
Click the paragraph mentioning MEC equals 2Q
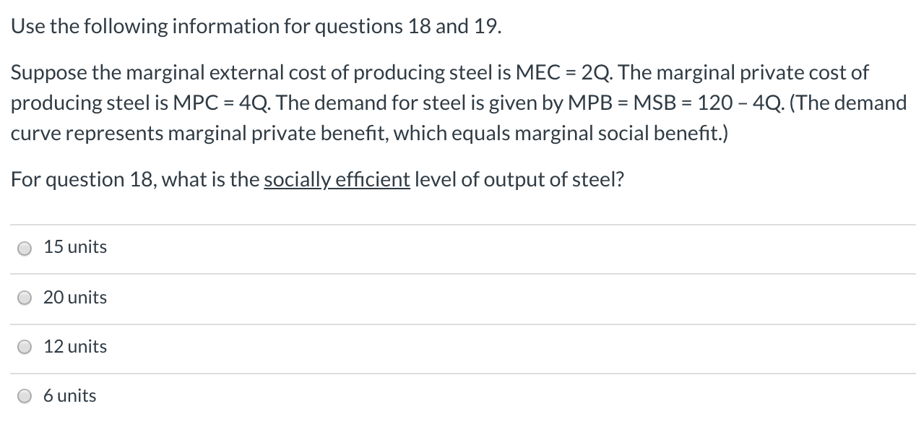pos(458,103)
